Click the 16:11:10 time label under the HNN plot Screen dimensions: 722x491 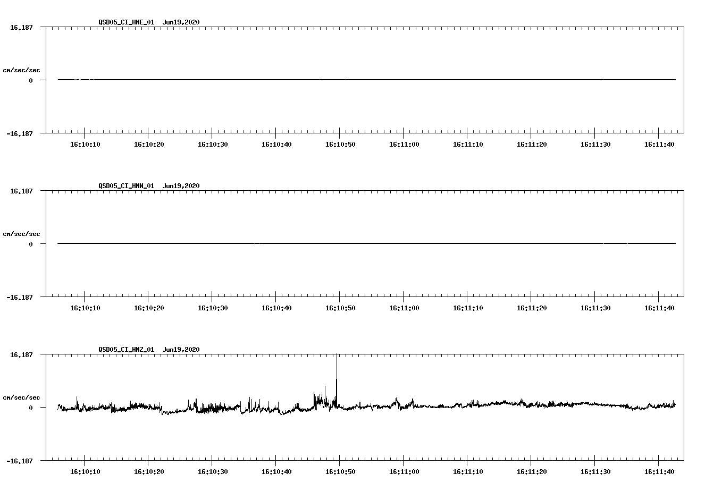point(468,308)
